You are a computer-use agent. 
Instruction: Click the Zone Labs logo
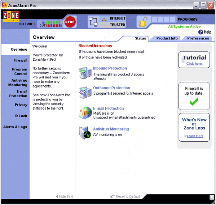(x=11, y=16)
